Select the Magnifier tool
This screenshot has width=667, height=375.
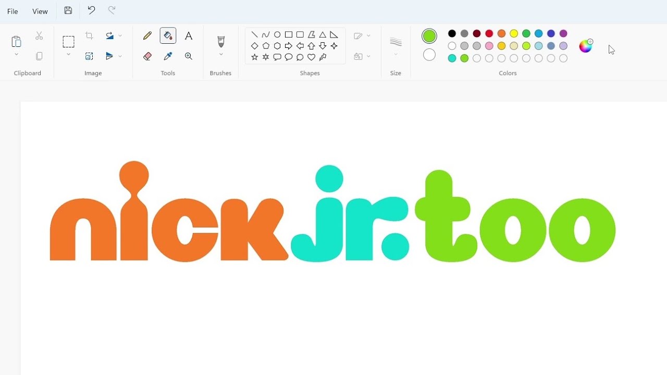tap(189, 56)
